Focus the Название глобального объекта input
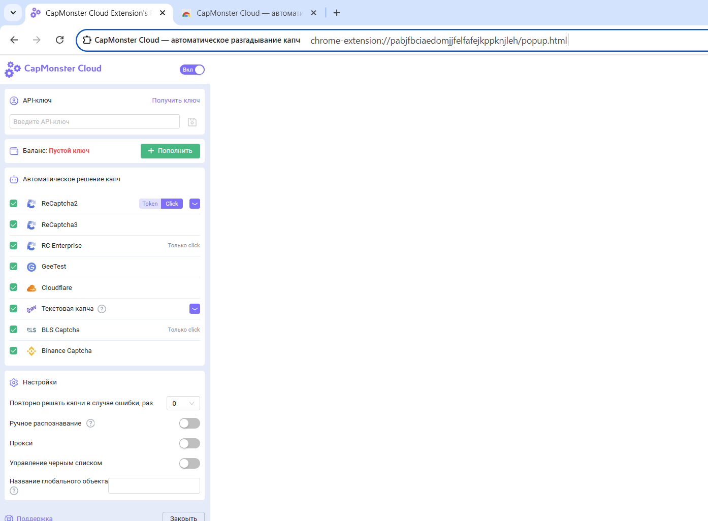The image size is (708, 521). [x=154, y=485]
